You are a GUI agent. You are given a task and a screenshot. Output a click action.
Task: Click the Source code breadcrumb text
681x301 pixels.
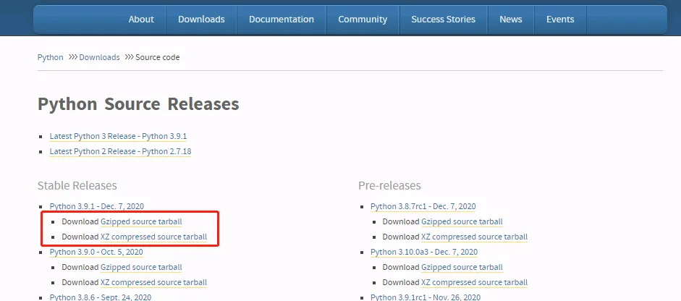tap(157, 57)
